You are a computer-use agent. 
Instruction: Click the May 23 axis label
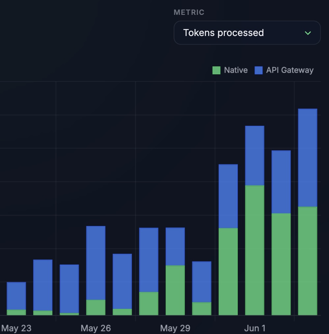tap(16, 328)
